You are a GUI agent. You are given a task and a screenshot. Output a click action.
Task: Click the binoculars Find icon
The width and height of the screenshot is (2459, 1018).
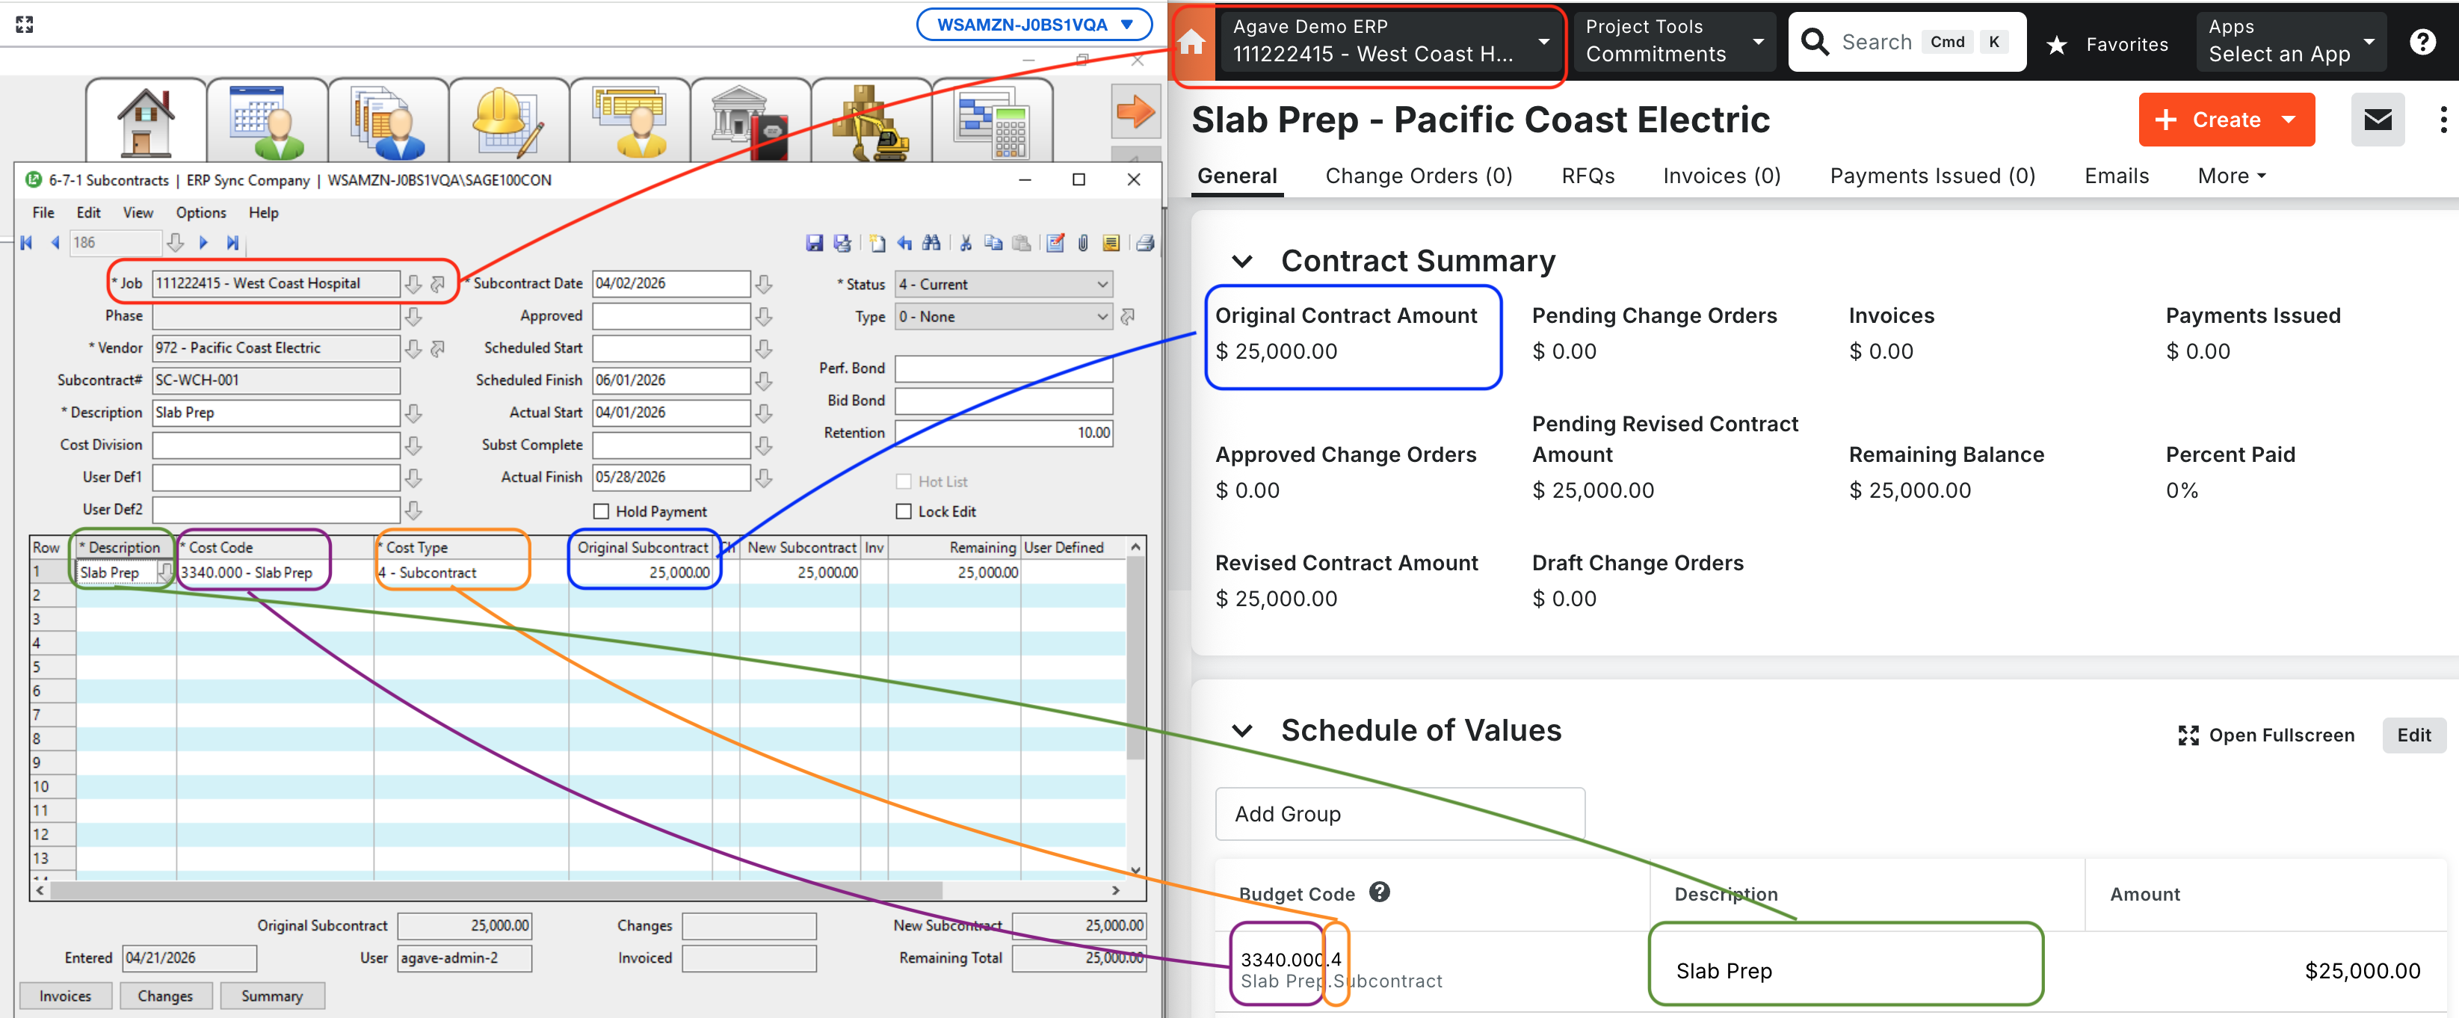pos(932,244)
